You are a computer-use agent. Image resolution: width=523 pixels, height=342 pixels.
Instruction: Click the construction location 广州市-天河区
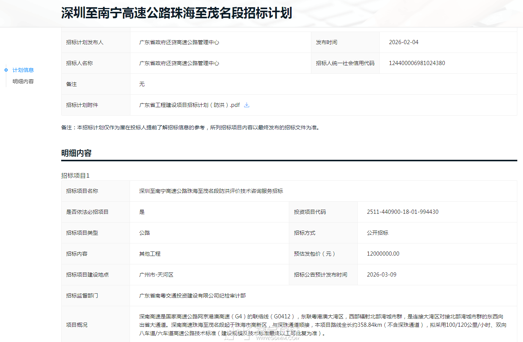[156, 275]
